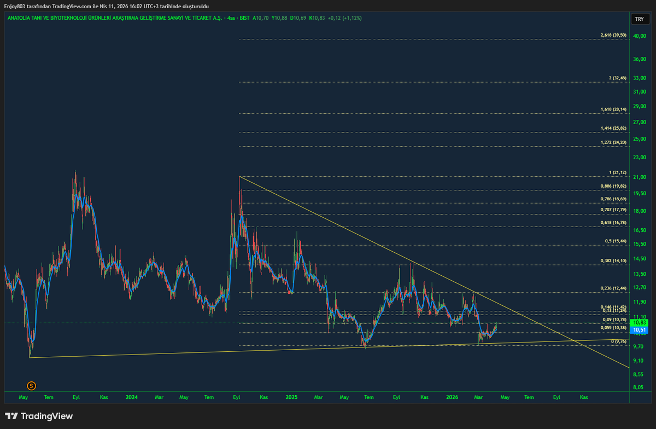Click the green 10,83 last price tag
656x429 pixels.
tap(639, 323)
